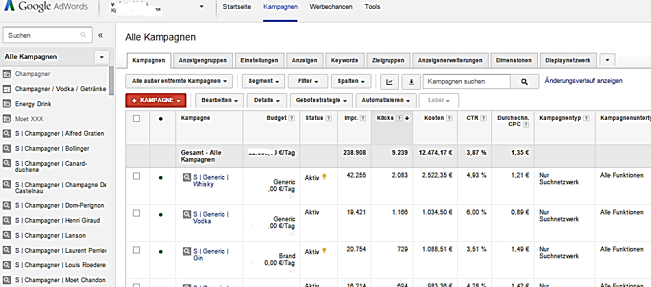The width and height of the screenshot is (651, 287).
Task: Switch to the Keywords tab
Action: pos(345,60)
